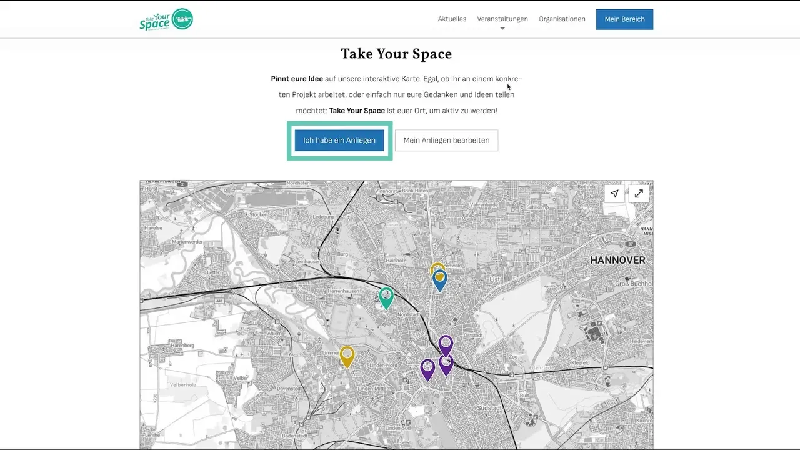Click the Take Your Space heading
Screen dimensions: 800x450
click(x=396, y=54)
